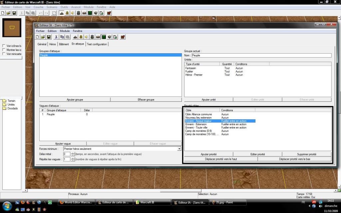
Task: Open the Object Manager from the main toolbar
Action: [96, 13]
